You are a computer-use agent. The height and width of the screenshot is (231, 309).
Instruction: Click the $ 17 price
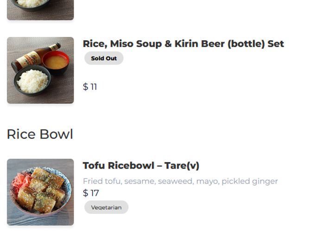[x=91, y=193]
